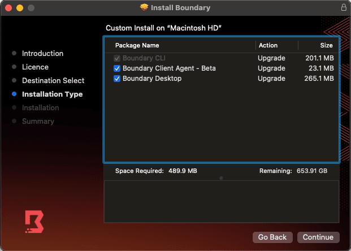351x251 pixels.
Task: Sort by the Package Name column header
Action: [x=137, y=45]
